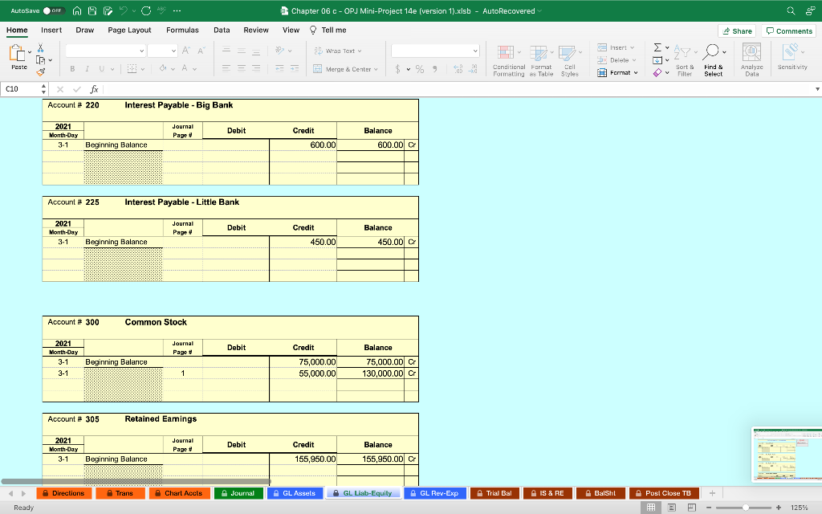The image size is (822, 514).
Task: Click the search magnifier in the title bar
Action: point(791,10)
